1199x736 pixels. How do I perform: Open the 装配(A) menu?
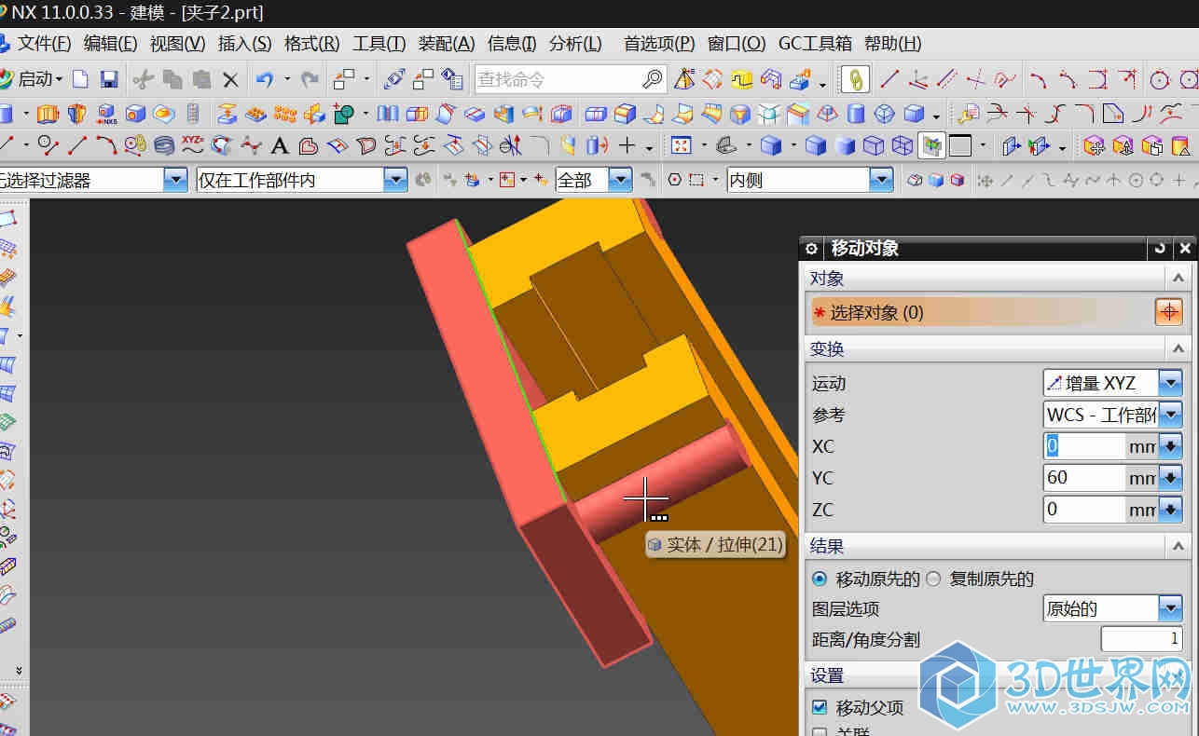coord(447,44)
